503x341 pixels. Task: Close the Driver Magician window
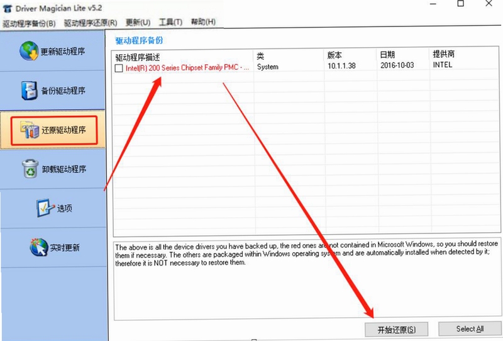(489, 3)
